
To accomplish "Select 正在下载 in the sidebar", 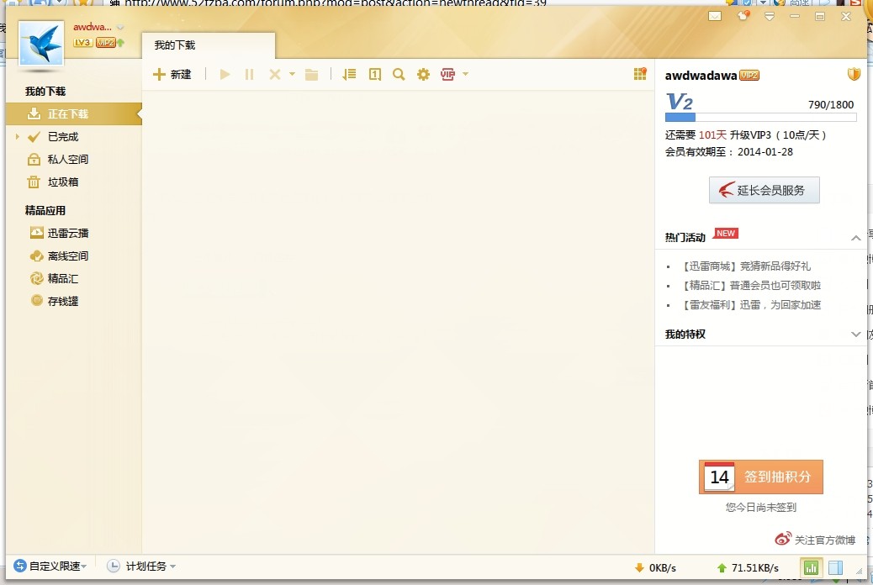I will point(73,114).
